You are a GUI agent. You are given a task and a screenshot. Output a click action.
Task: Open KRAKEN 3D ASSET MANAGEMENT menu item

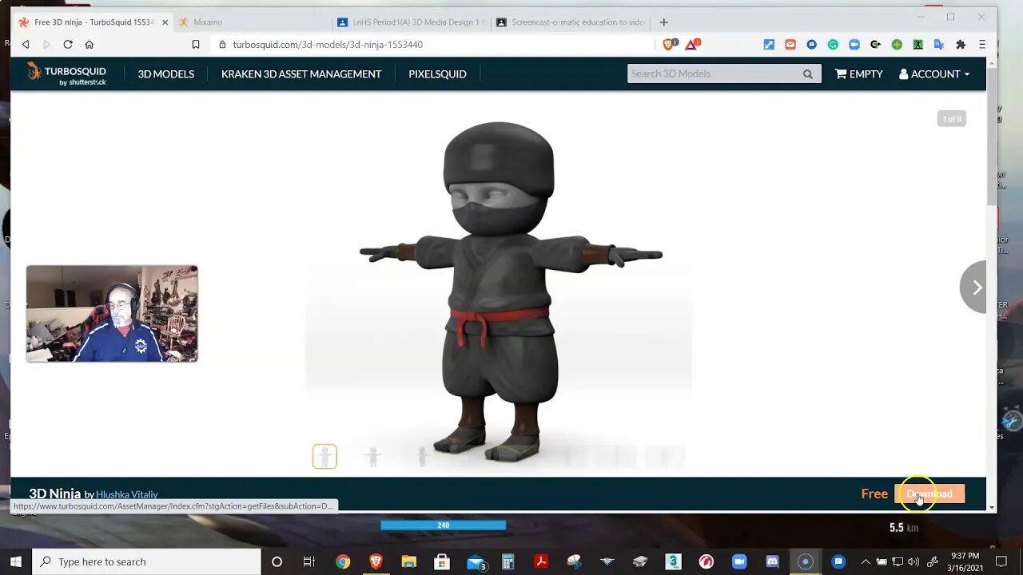pos(301,73)
